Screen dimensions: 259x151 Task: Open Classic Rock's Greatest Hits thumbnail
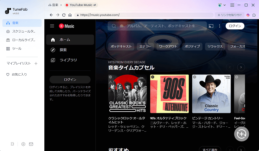(x=128, y=94)
